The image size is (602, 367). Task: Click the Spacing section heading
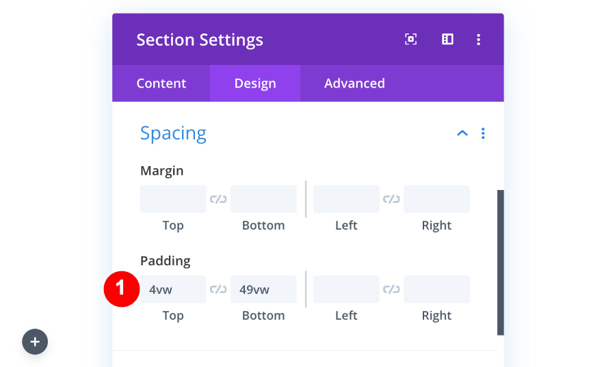[x=173, y=133]
